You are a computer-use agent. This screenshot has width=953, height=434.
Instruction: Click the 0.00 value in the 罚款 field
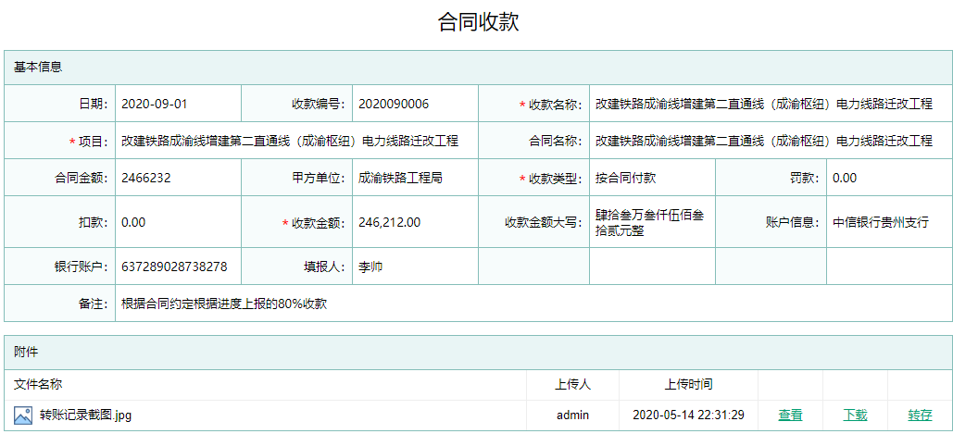[845, 178]
